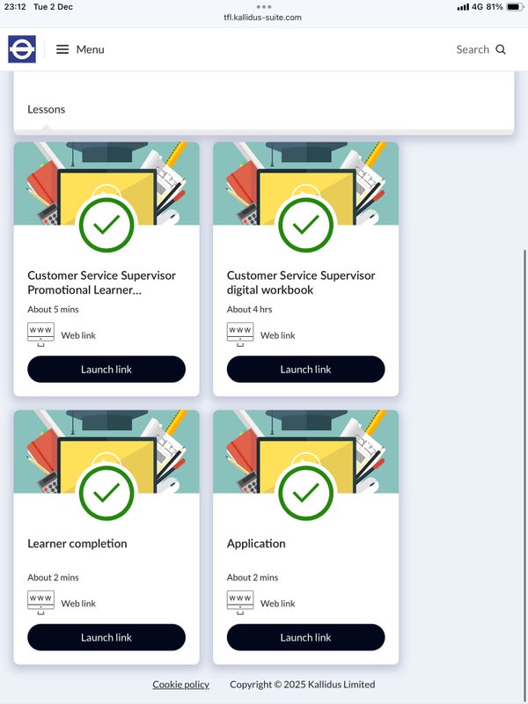
Task: Launch the Application link
Action: [305, 637]
